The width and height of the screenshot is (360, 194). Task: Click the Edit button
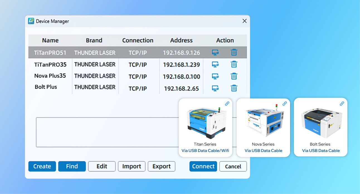(102, 166)
